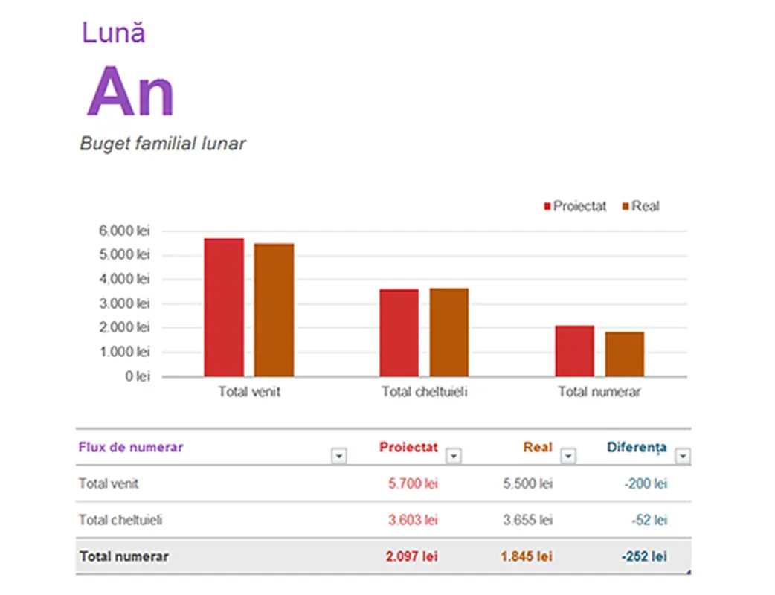Click the orange Real legend swatch
775x595 pixels.
[626, 207]
